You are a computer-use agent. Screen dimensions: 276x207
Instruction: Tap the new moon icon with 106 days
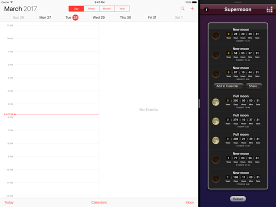[x=215, y=178]
